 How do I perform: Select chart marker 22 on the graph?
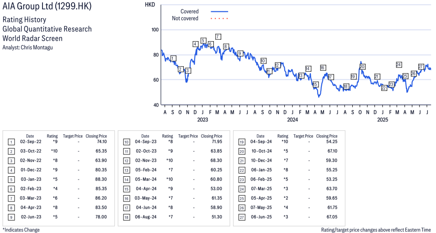click(x=384, y=88)
